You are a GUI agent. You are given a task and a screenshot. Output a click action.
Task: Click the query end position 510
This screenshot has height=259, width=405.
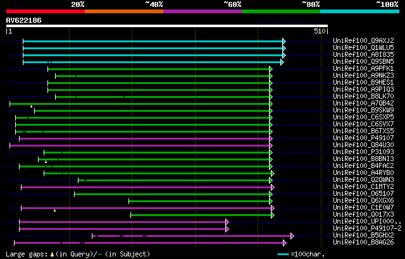coord(320,32)
